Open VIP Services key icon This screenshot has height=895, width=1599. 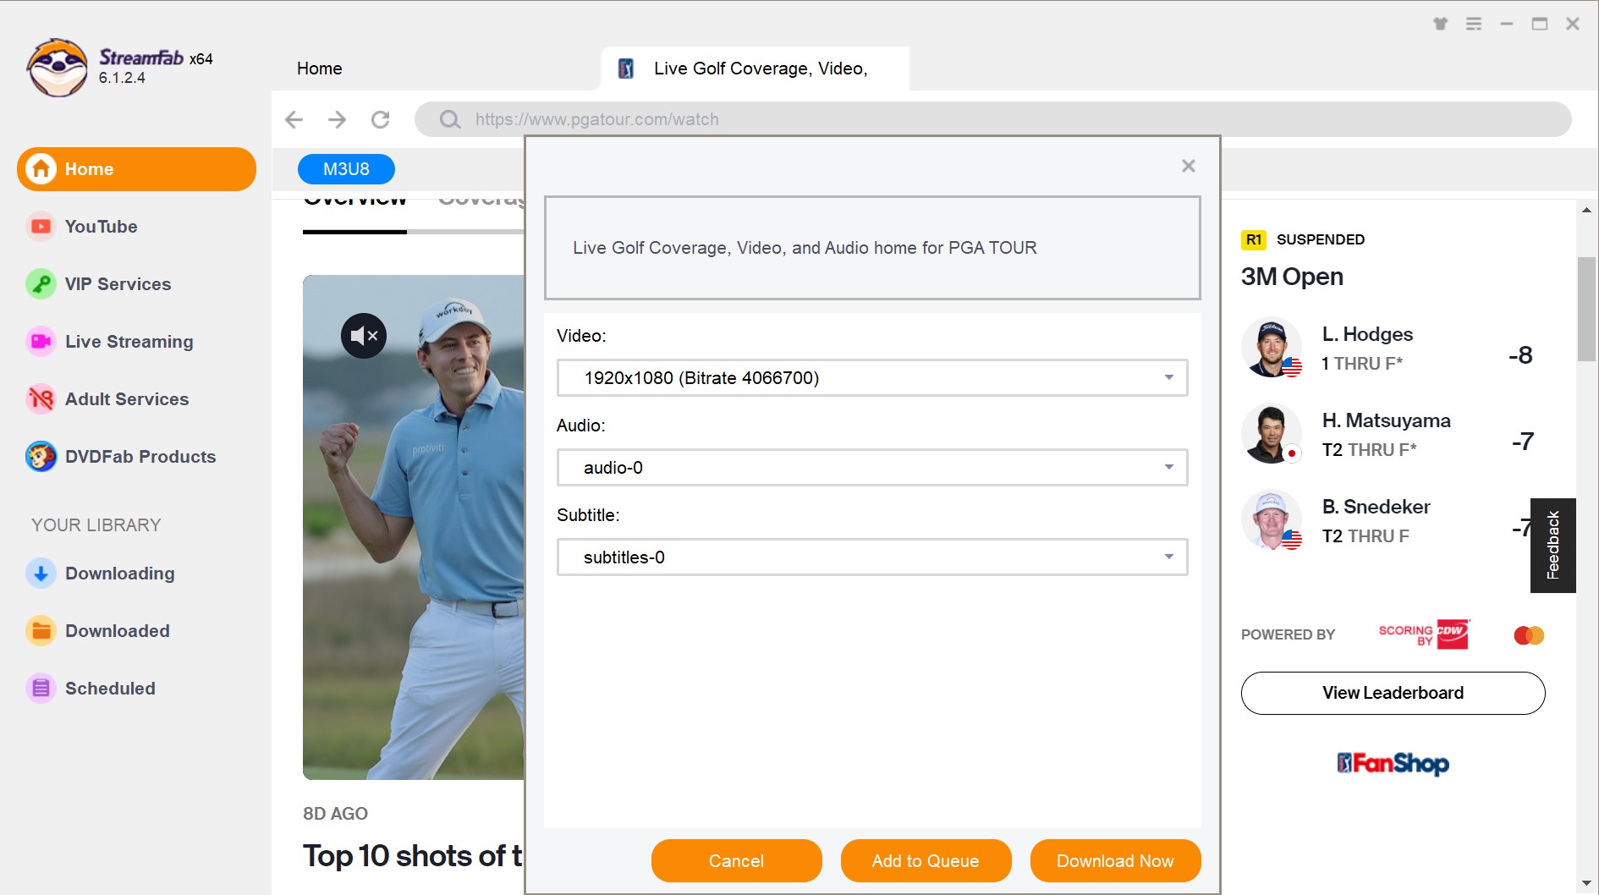[x=41, y=284]
